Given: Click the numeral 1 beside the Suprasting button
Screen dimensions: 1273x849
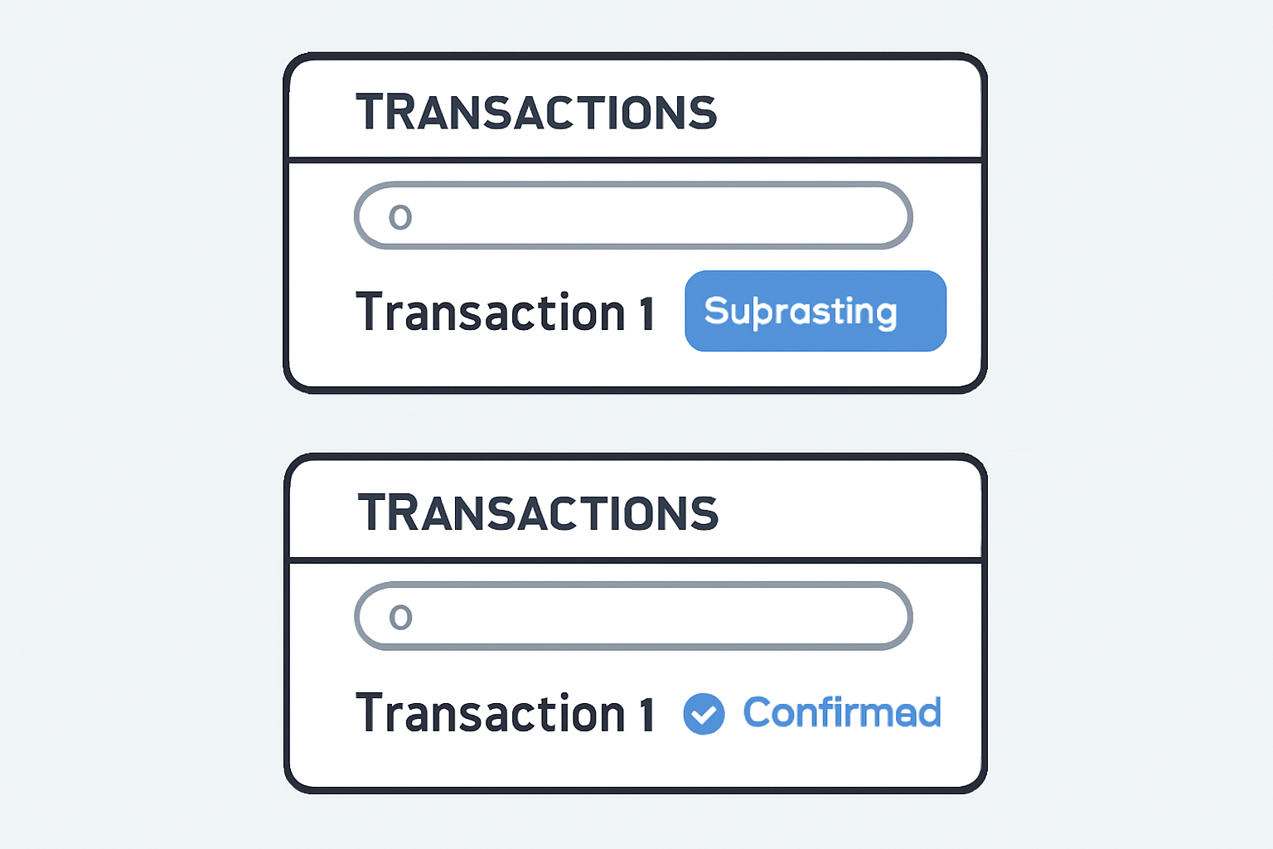Looking at the screenshot, I should click(646, 313).
